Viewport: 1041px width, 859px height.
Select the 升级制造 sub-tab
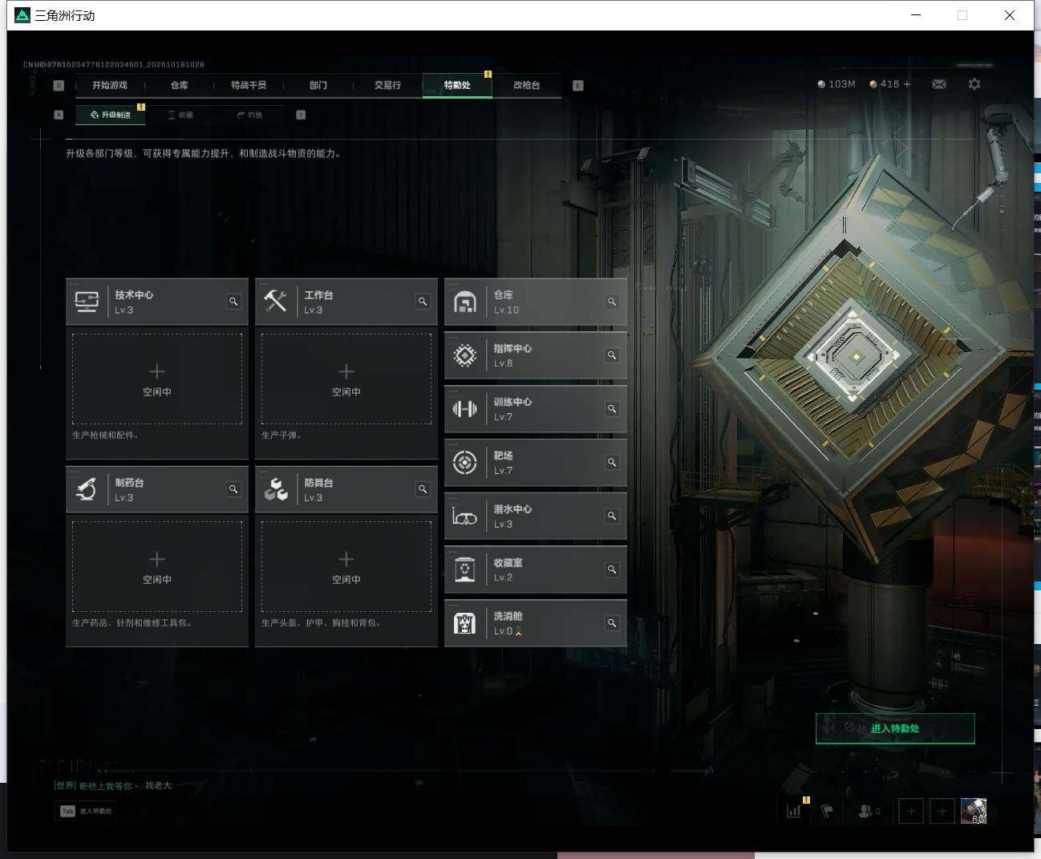pyautogui.click(x=111, y=115)
